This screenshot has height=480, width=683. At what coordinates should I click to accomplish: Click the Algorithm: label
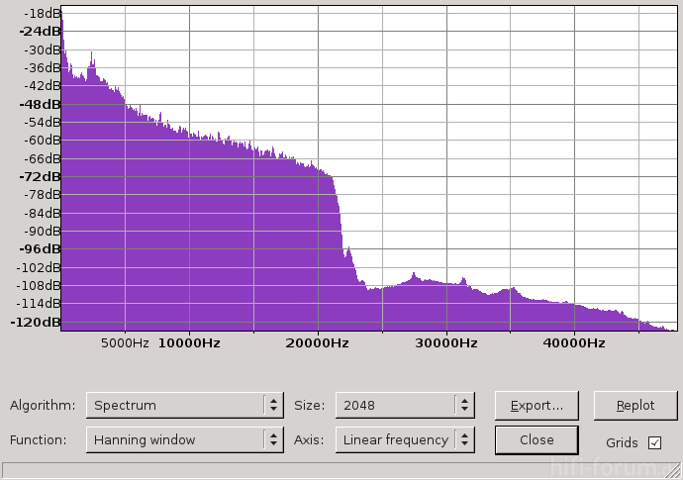pos(43,406)
